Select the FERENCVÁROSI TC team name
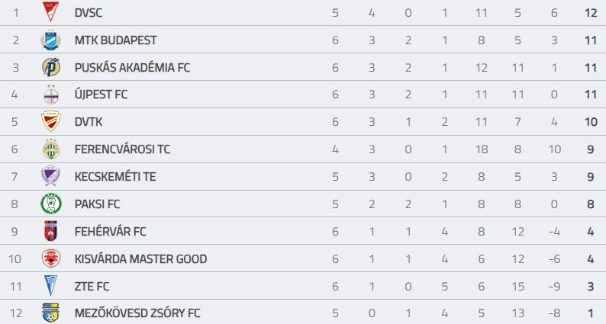This screenshot has width=606, height=324. point(123,149)
